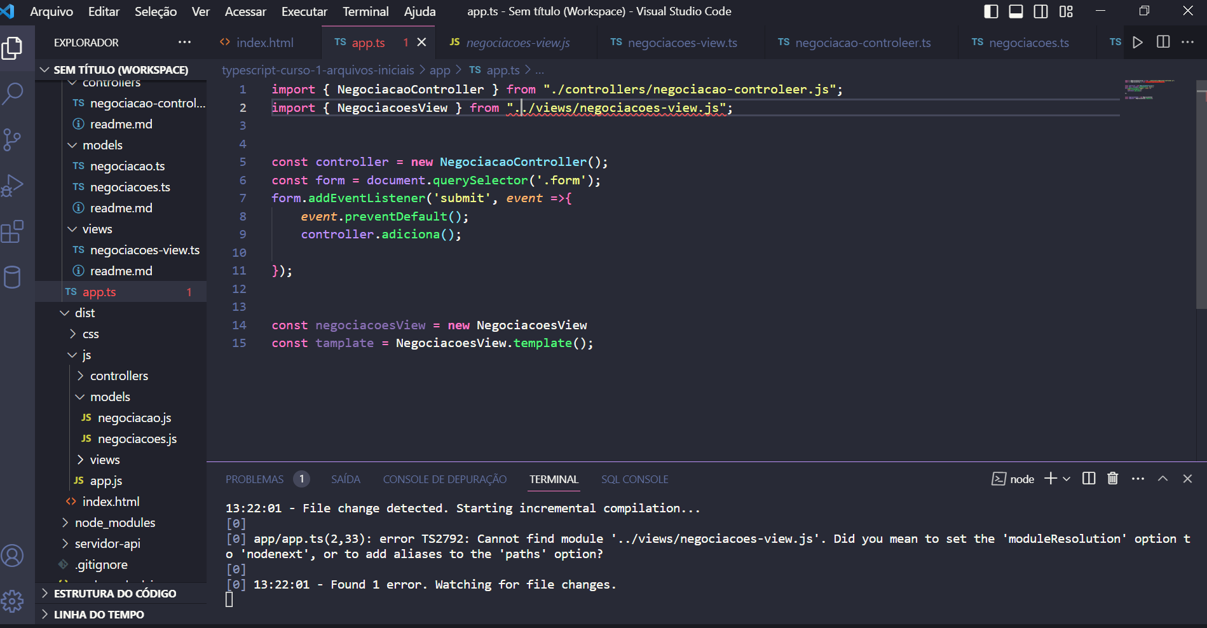Screen dimensions: 1207x628
Task: Open the Ajuda menu
Action: tap(420, 11)
